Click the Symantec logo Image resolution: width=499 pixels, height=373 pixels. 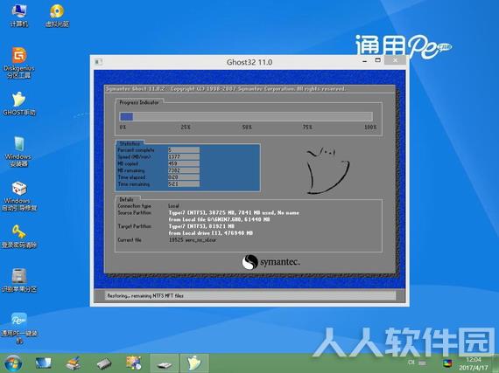coord(271,262)
